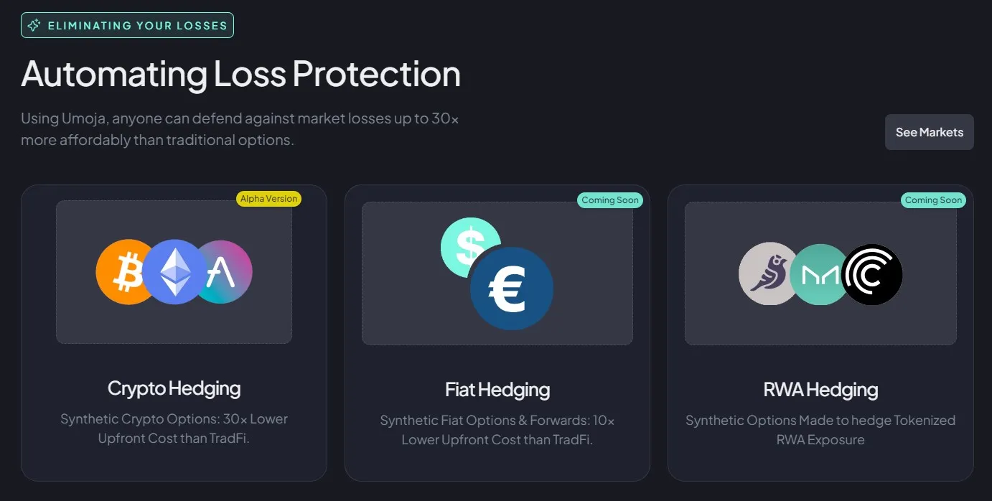Open the RWA Hedging card
The width and height of the screenshot is (992, 501).
coord(820,332)
